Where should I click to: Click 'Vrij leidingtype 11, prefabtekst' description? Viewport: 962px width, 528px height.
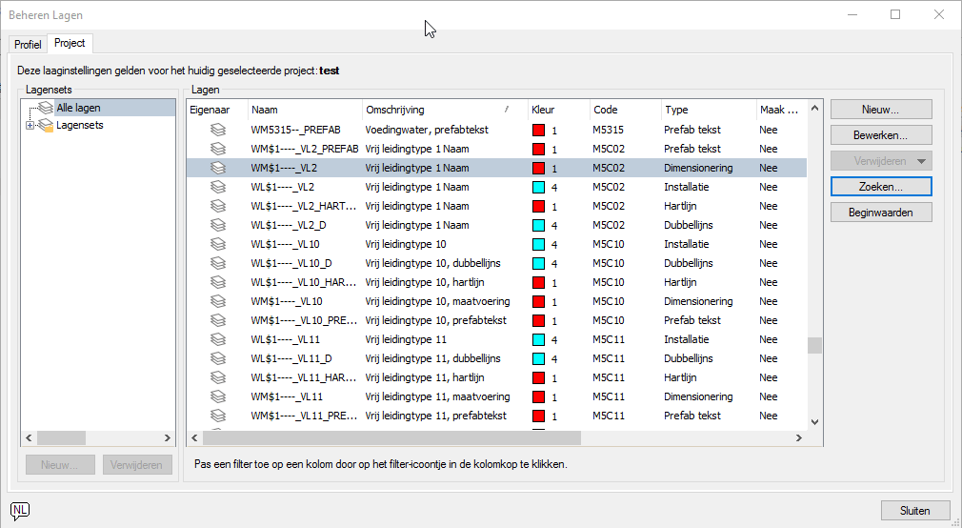[435, 415]
